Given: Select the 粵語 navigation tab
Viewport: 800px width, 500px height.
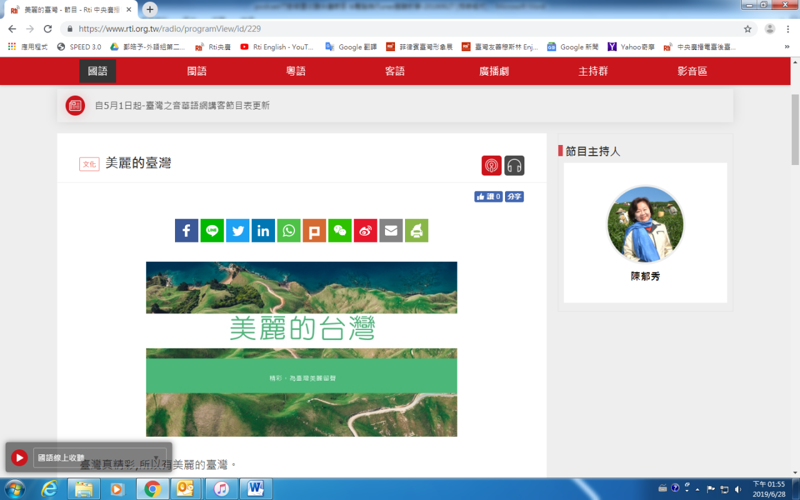Looking at the screenshot, I should tap(296, 71).
